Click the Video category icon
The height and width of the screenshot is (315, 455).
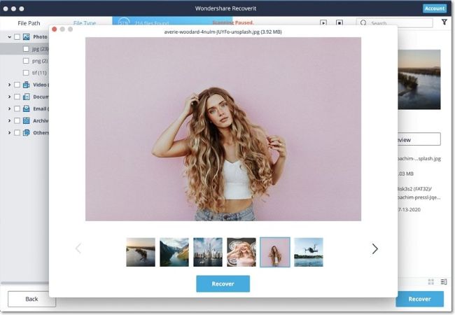pos(27,85)
